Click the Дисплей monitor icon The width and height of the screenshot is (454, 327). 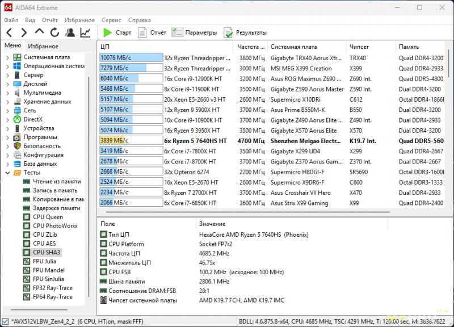[x=17, y=84]
